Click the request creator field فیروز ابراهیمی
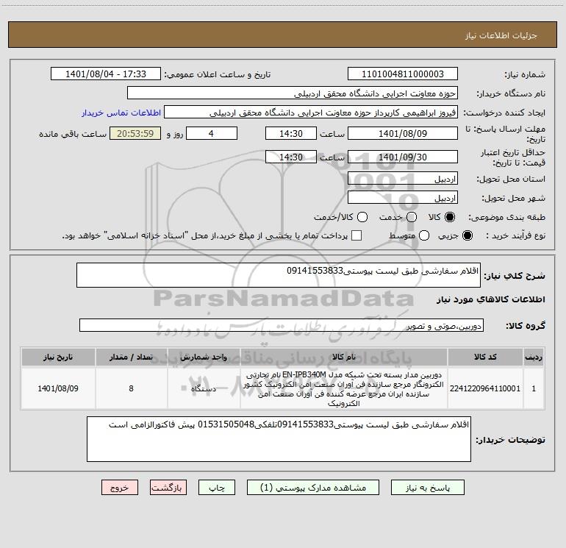Image resolution: width=566 pixels, height=548 pixels. 311,113
